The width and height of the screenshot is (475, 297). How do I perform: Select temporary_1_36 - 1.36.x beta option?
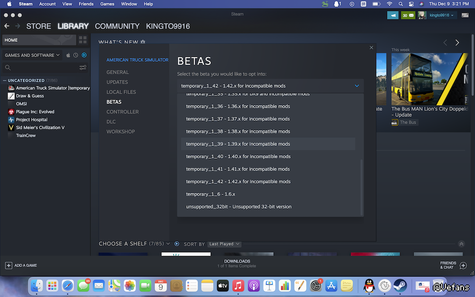coord(268,106)
